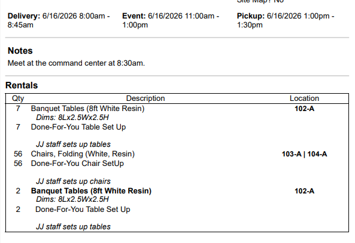Click location 102-A in first table row

[x=304, y=109]
